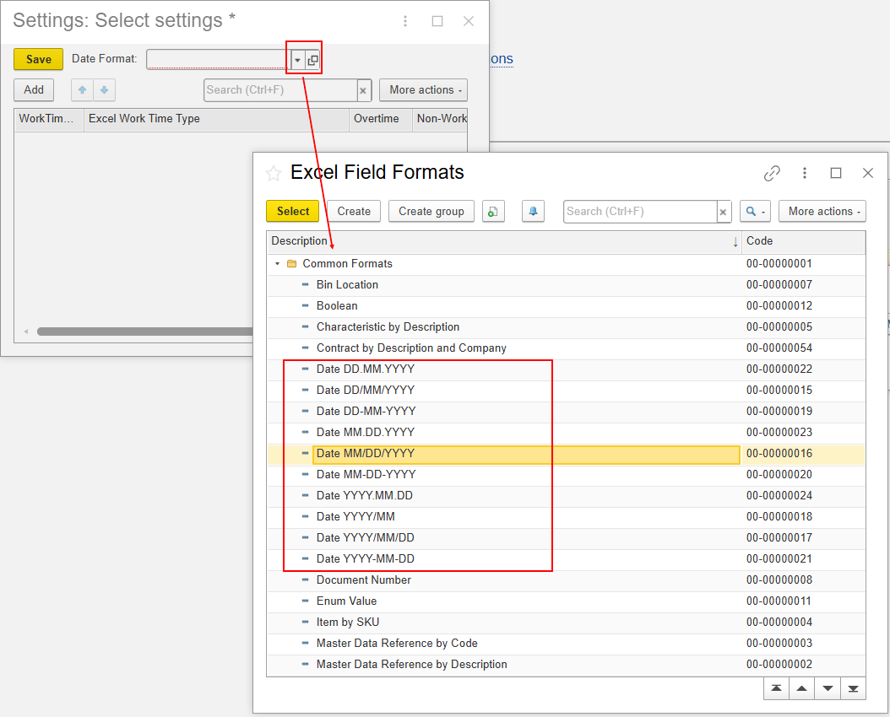The height and width of the screenshot is (717, 890).
Task: Jump to first row with the top arrow
Action: [777, 688]
